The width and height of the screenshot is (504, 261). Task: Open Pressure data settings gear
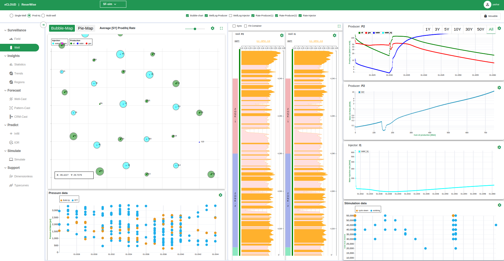click(220, 195)
